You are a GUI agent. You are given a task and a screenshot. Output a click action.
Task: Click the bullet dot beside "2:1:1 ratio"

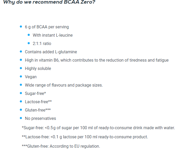pyautogui.click(x=29, y=43)
